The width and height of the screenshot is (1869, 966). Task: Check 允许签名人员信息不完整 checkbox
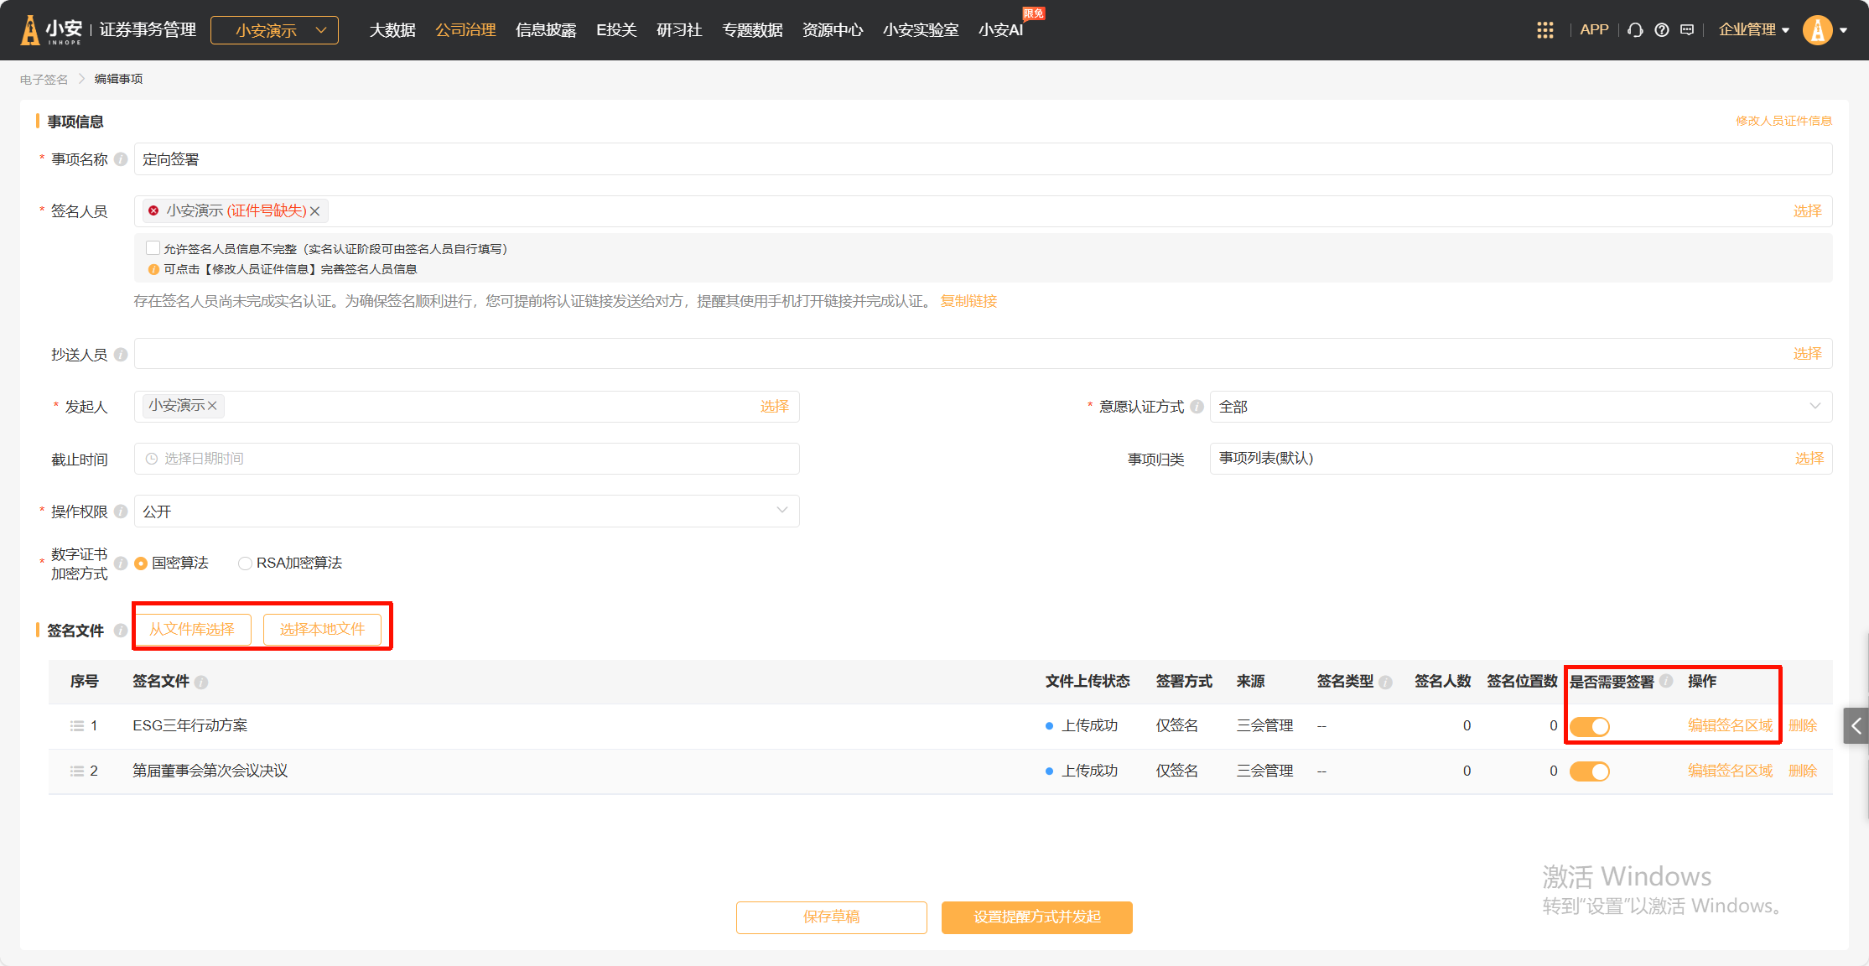point(153,248)
